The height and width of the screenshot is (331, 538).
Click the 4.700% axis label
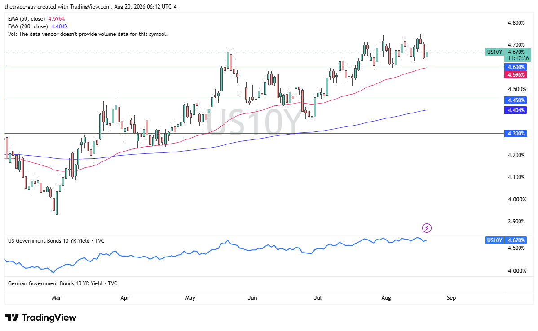pyautogui.click(x=516, y=45)
